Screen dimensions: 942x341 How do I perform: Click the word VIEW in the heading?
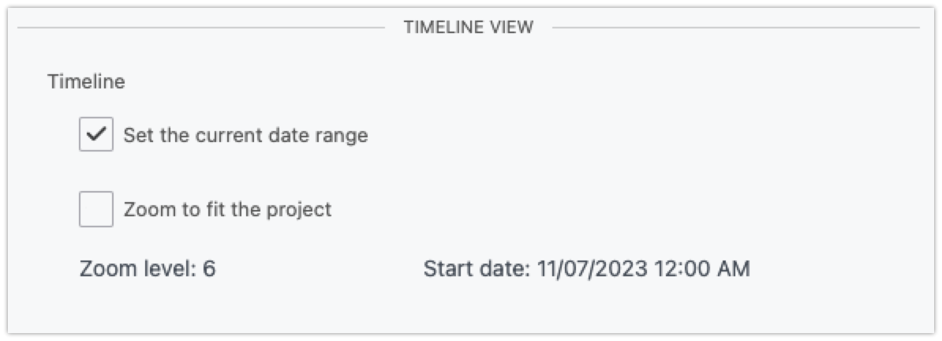pos(514,28)
